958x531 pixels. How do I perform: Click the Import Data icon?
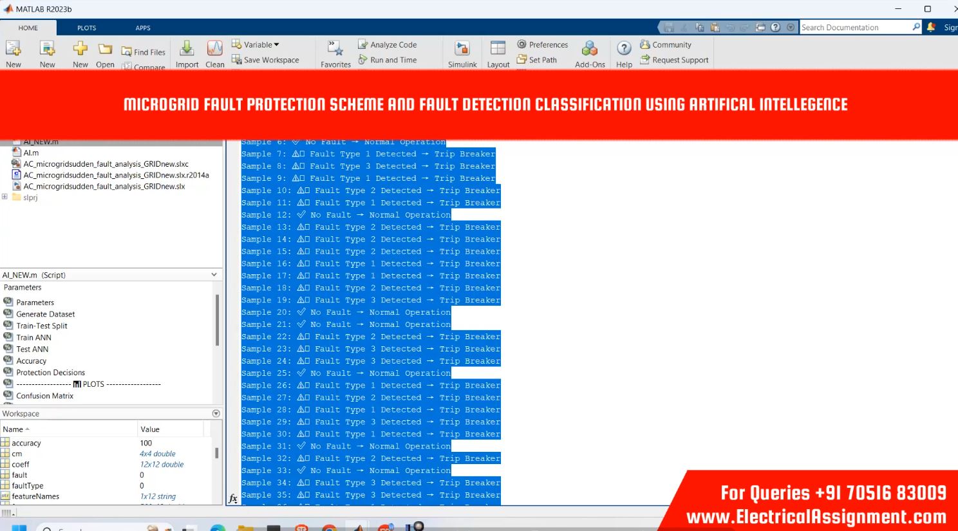[187, 49]
